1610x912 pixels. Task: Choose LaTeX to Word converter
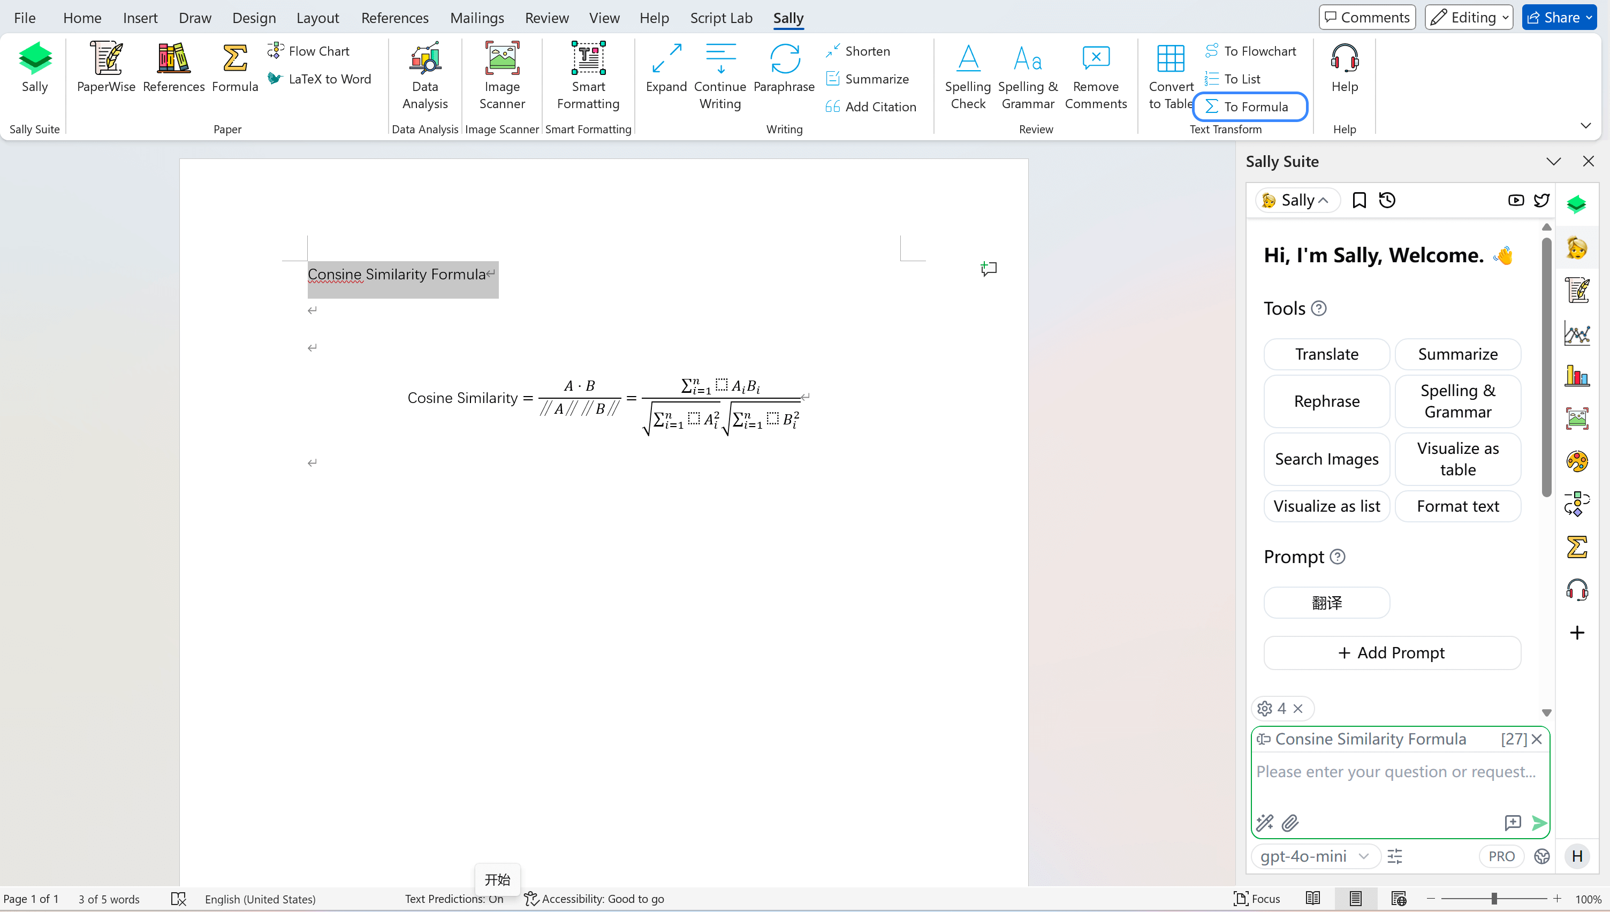pyautogui.click(x=320, y=79)
